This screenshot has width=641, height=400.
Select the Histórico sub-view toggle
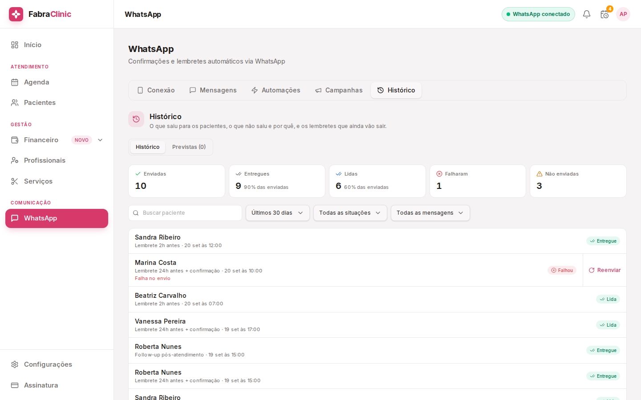(x=147, y=147)
